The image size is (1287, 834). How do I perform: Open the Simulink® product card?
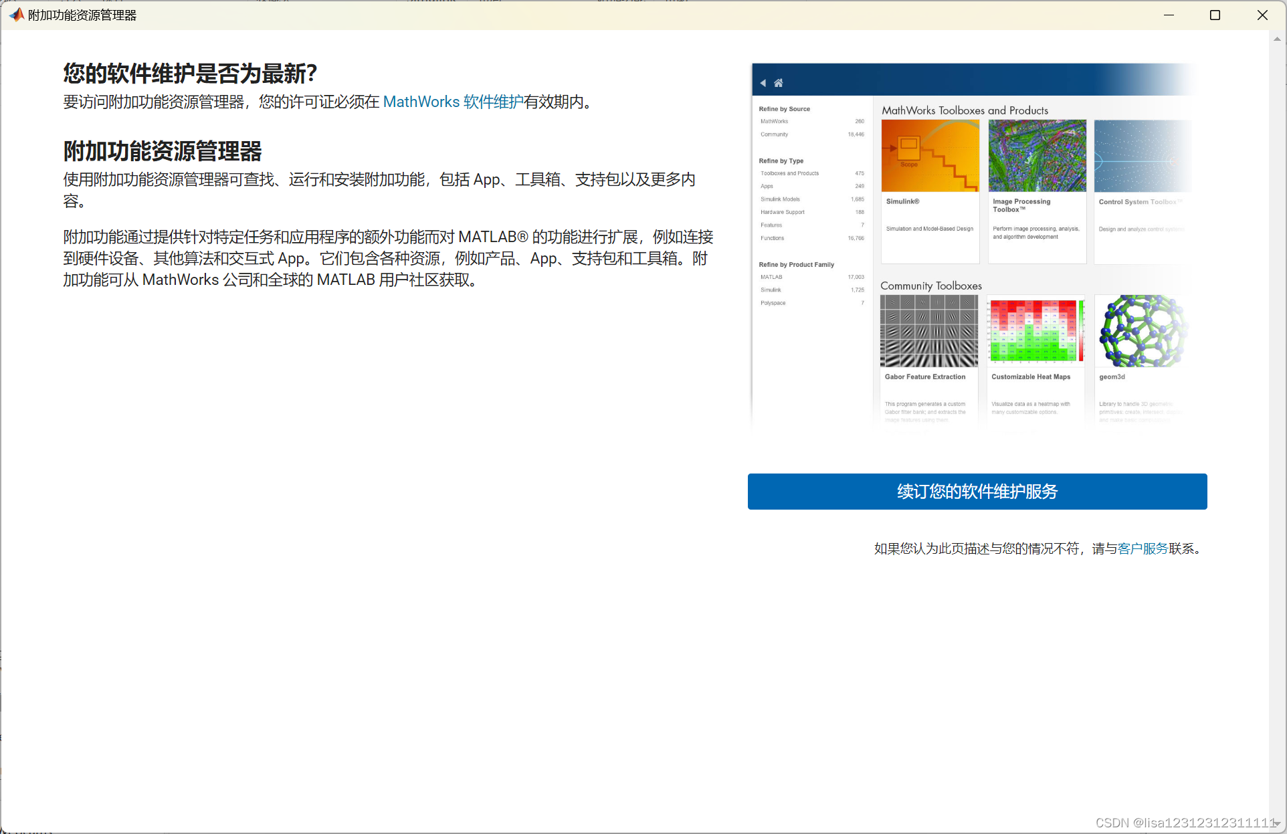[x=930, y=191]
